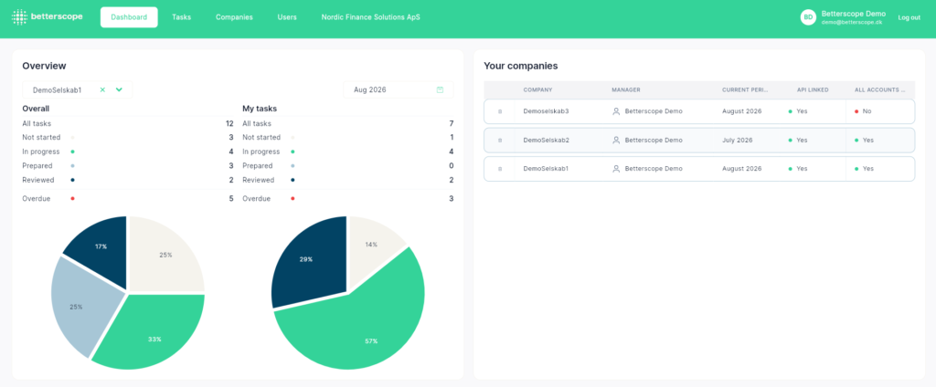
Task: Click the row icon for DemoSelskab1 in the table
Action: (500, 169)
